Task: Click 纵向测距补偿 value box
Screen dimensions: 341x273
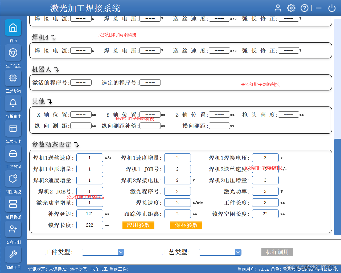Action: [x=150, y=126]
